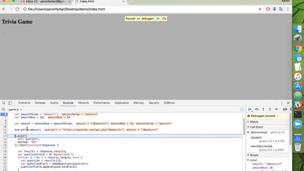The width and height of the screenshot is (304, 171).
Task: Select the inspect element picker icon
Action: [4, 103]
